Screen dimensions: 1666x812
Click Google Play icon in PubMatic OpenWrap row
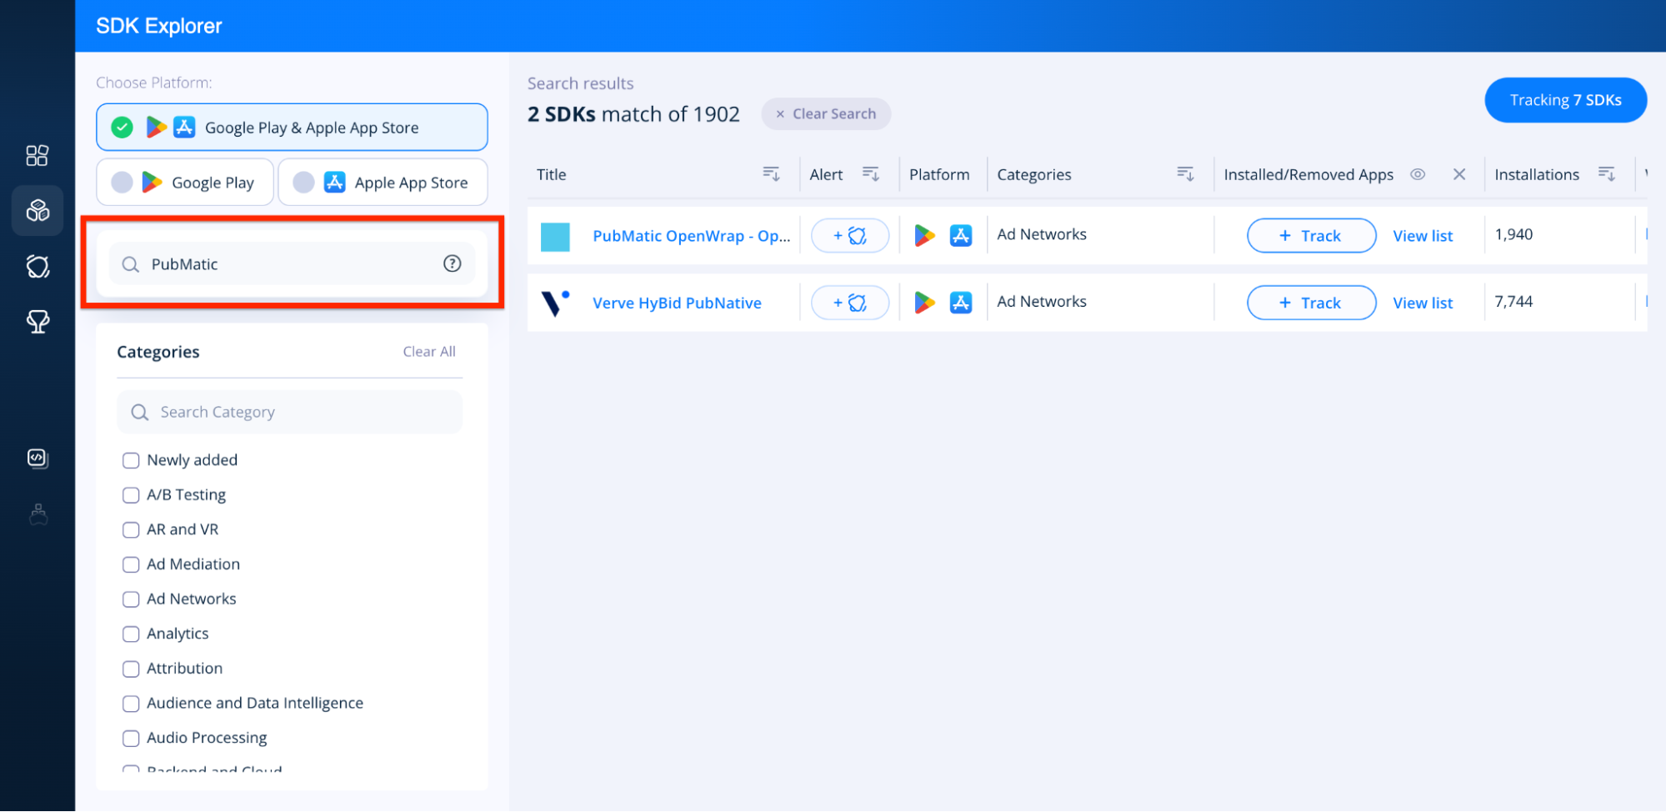(x=924, y=236)
